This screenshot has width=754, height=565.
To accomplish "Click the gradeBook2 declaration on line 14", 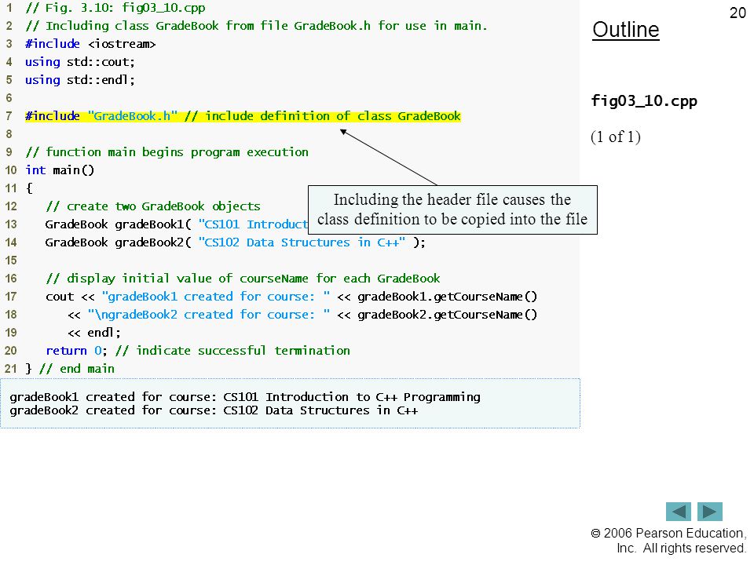I will 235,242.
